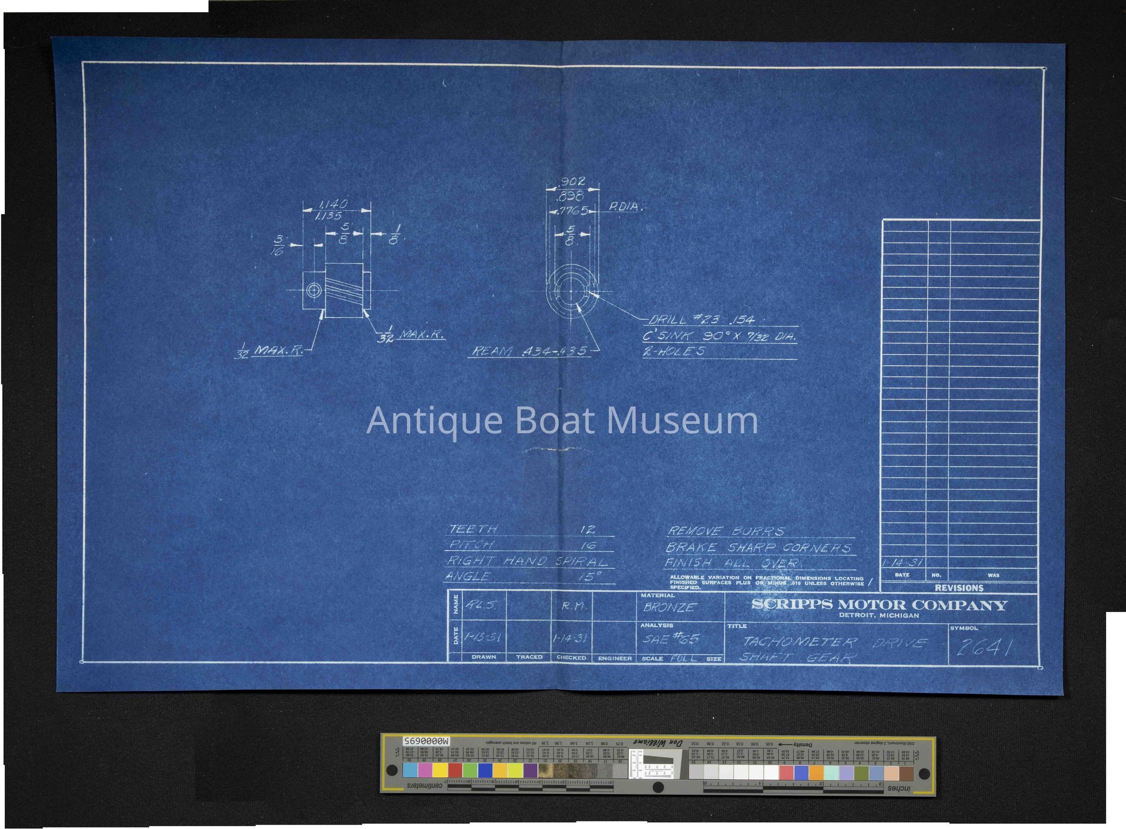Click the symbol number 2641 box
This screenshot has height=829, width=1126.
[985, 648]
